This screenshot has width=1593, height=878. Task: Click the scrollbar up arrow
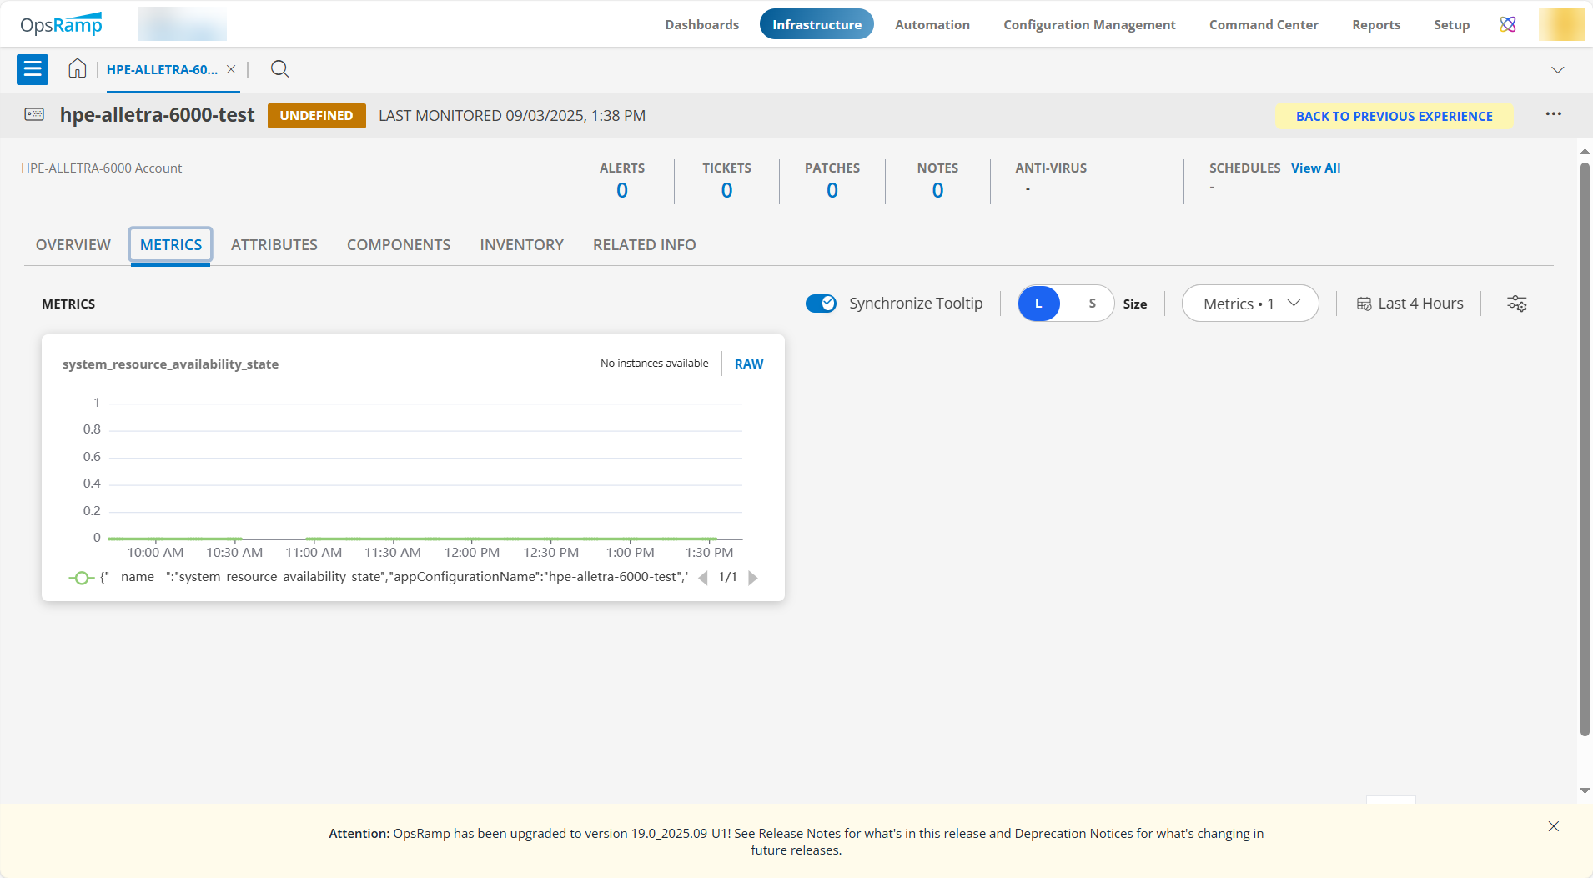click(x=1585, y=152)
